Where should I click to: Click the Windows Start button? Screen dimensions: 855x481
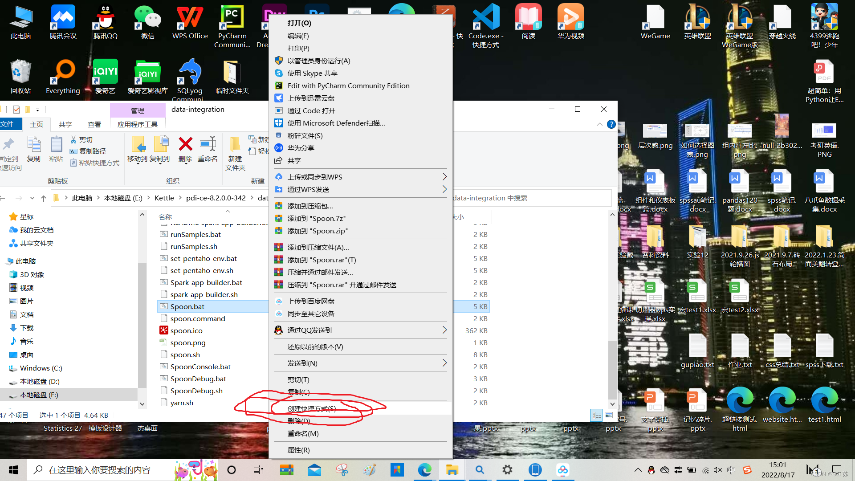click(x=13, y=470)
